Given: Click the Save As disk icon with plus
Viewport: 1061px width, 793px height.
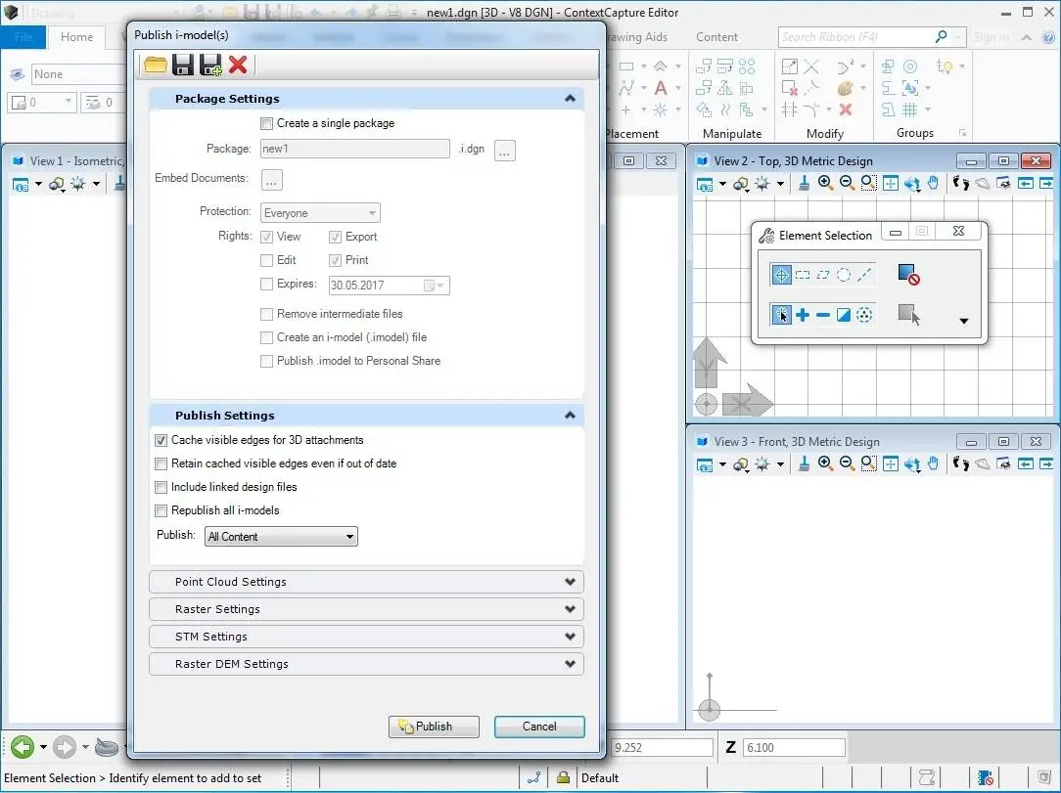Looking at the screenshot, I should point(210,65).
